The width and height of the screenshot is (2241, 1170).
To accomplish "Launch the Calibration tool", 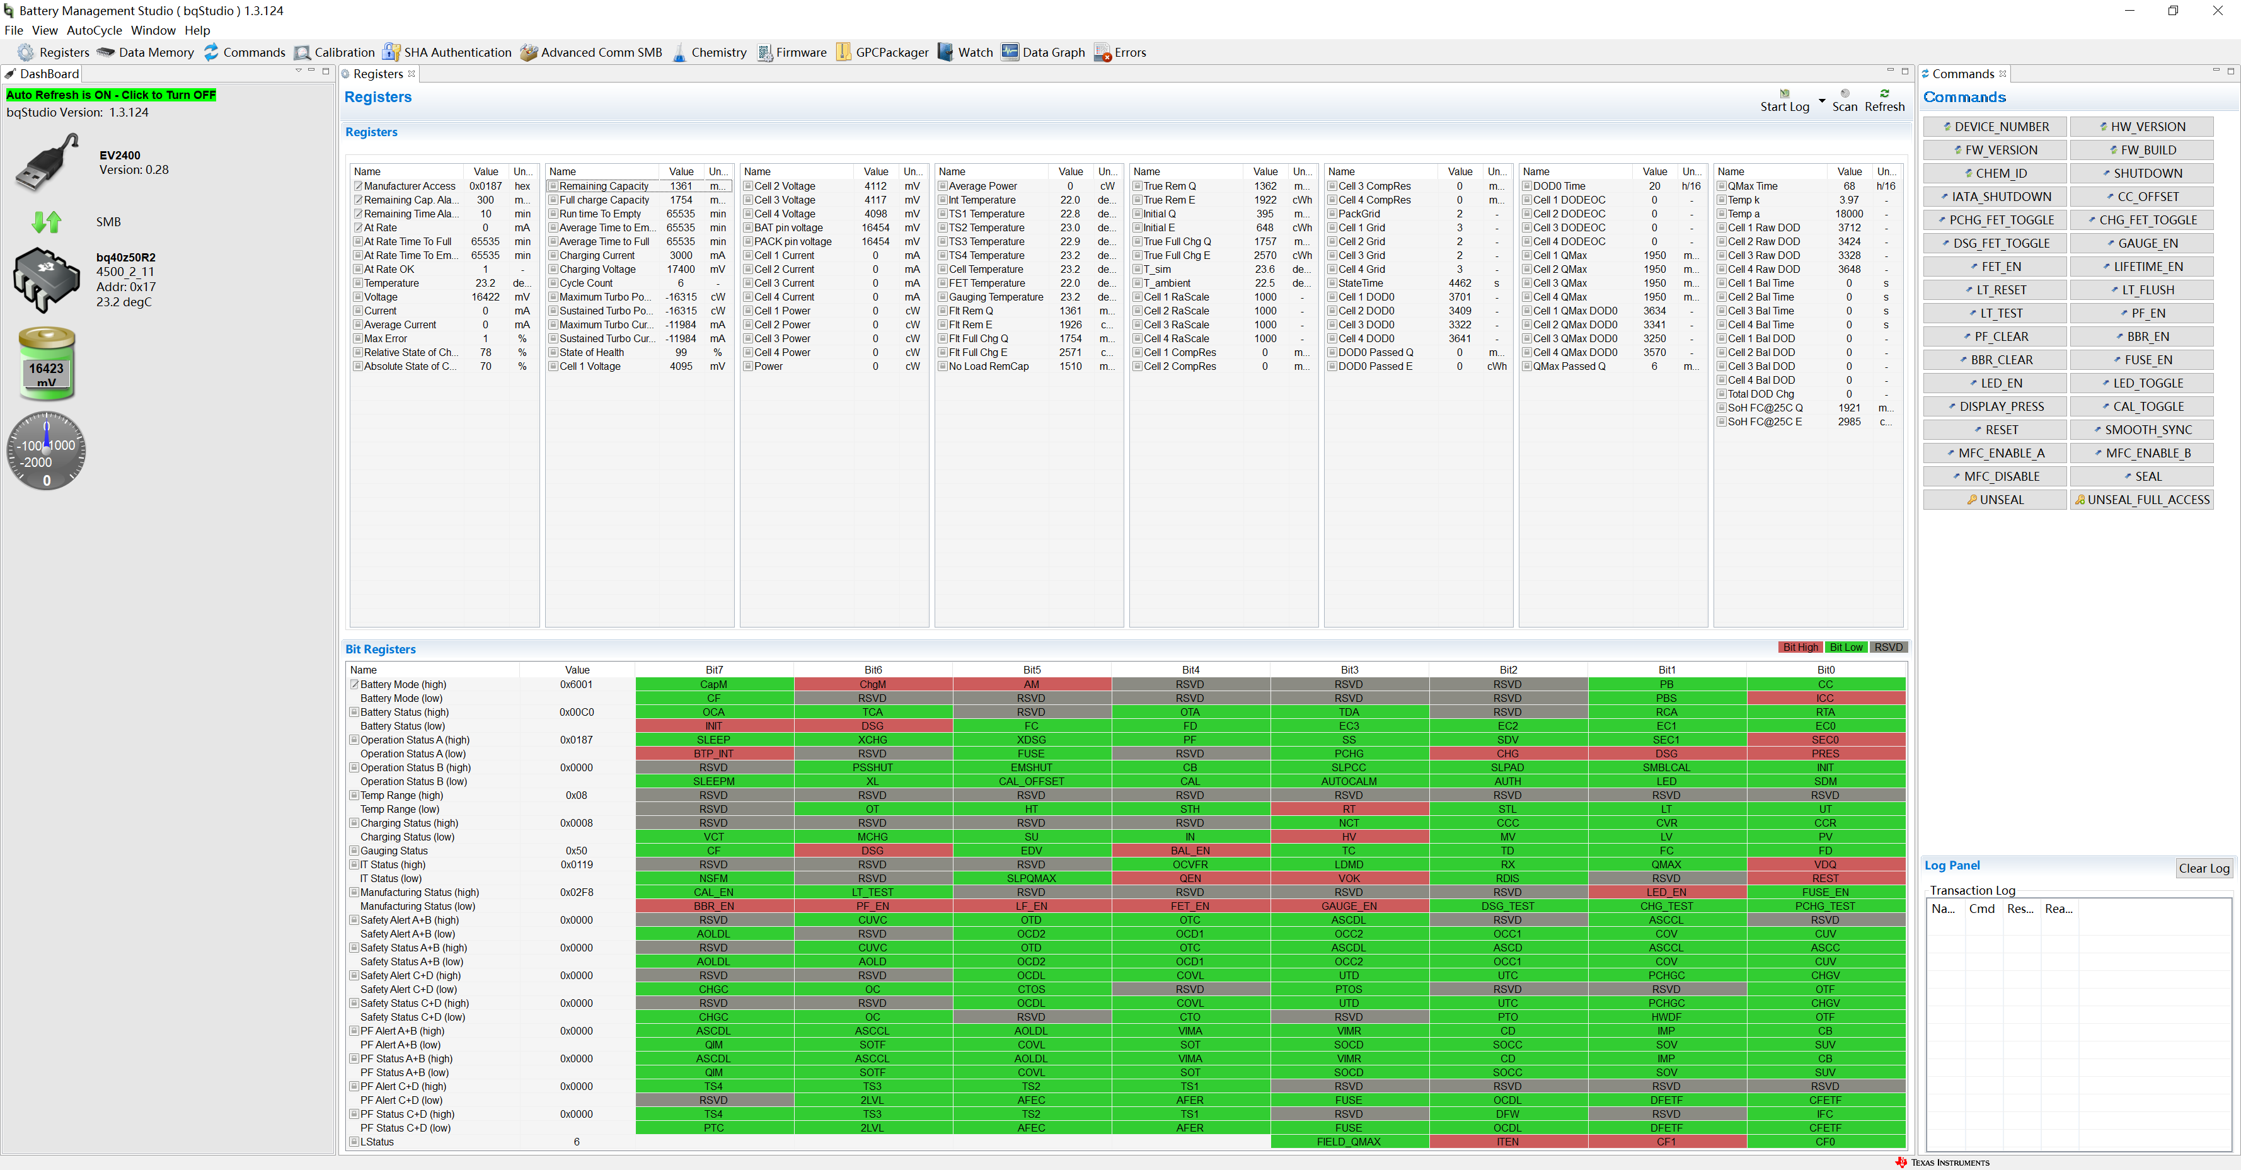I will [x=334, y=52].
